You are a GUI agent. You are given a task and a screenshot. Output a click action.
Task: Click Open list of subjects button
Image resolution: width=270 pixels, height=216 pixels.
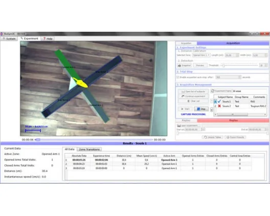coord(193,92)
